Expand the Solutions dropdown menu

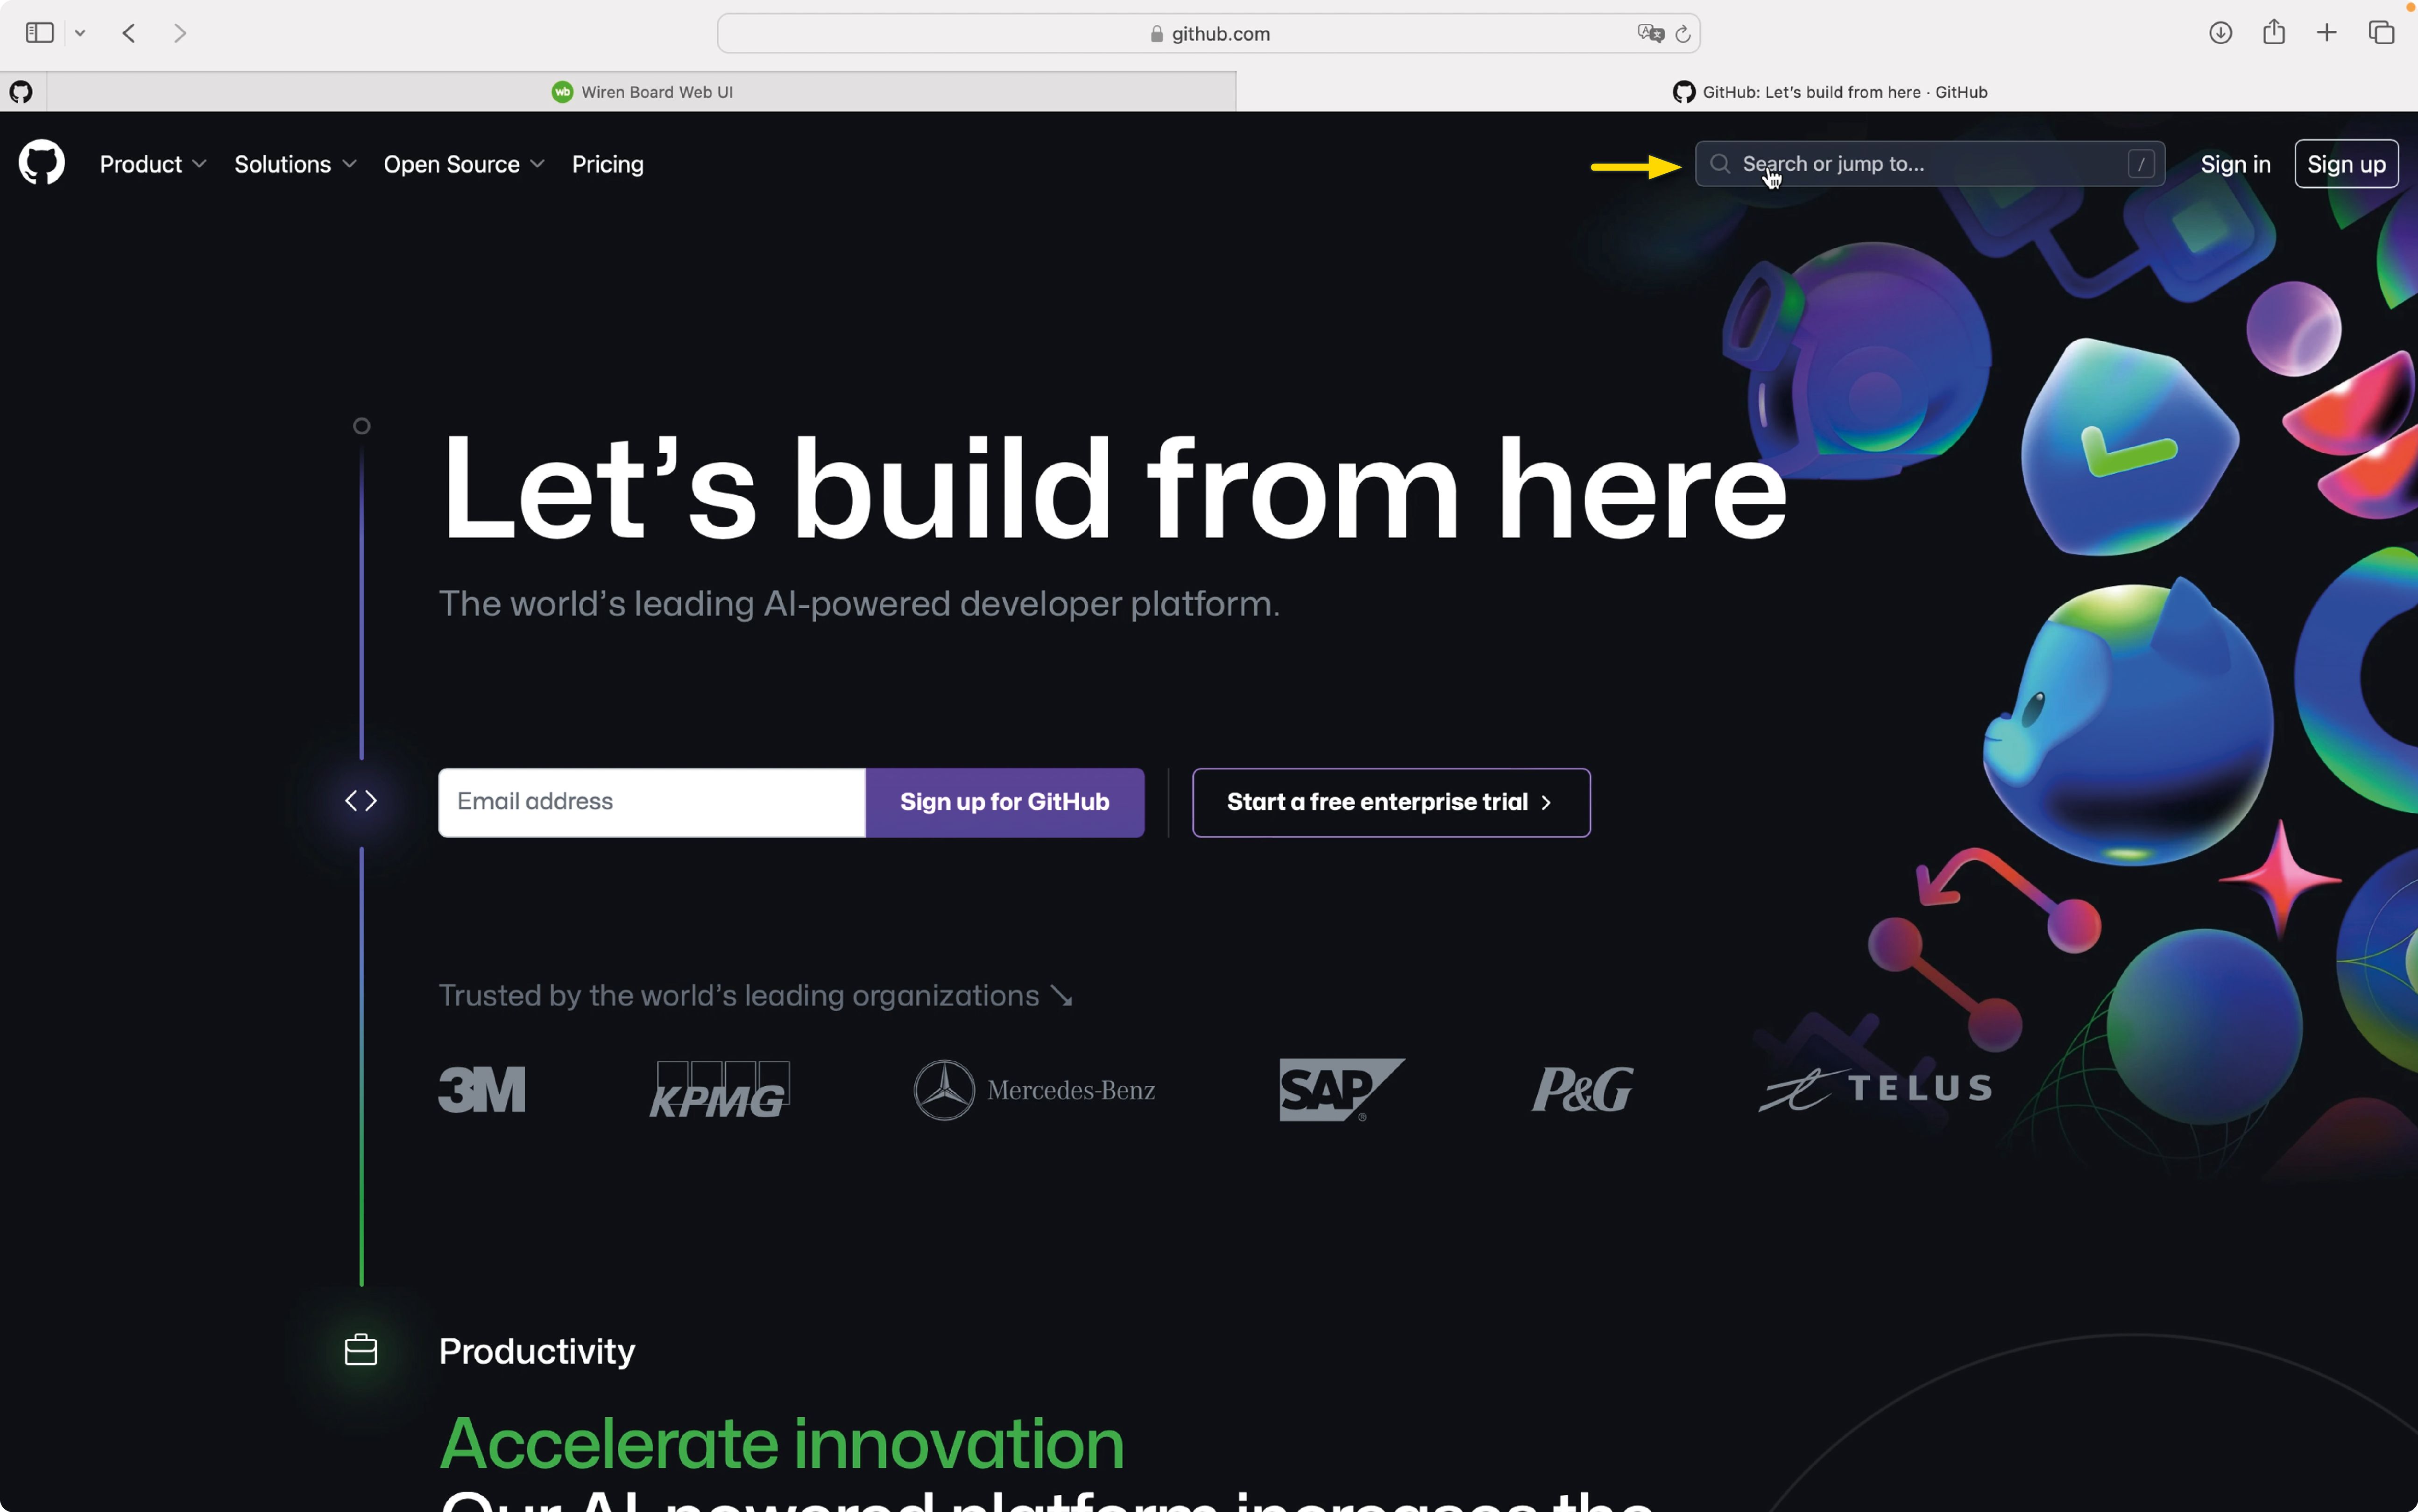pyautogui.click(x=295, y=164)
